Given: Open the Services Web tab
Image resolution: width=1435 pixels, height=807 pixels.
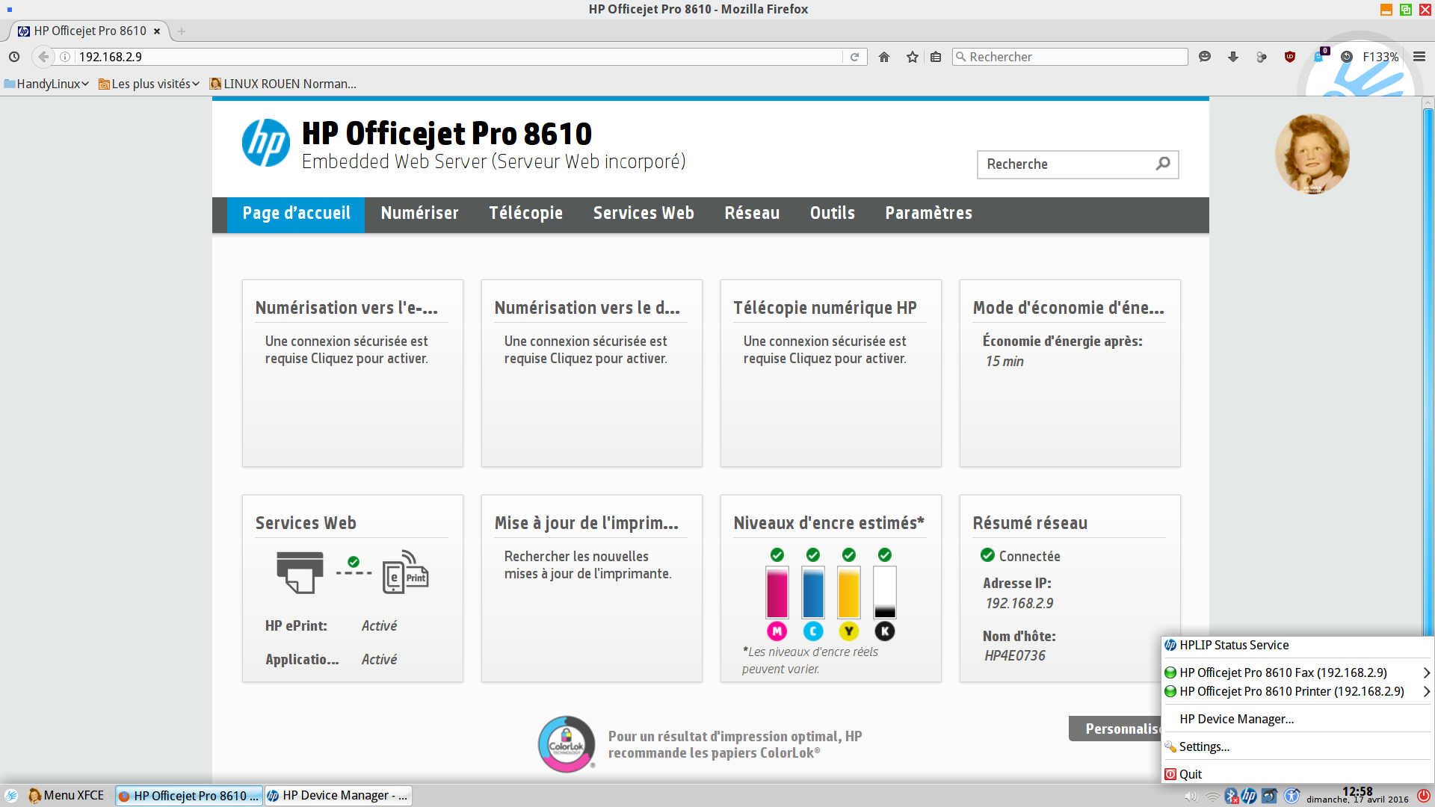Looking at the screenshot, I should [644, 214].
